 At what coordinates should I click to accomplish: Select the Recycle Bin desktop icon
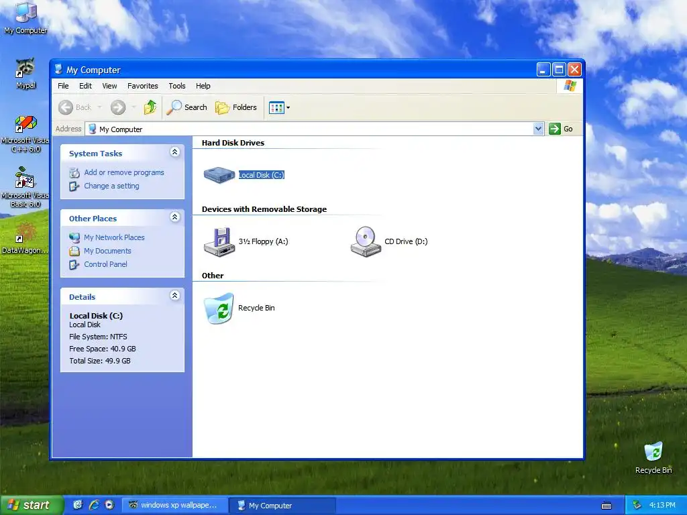653,458
